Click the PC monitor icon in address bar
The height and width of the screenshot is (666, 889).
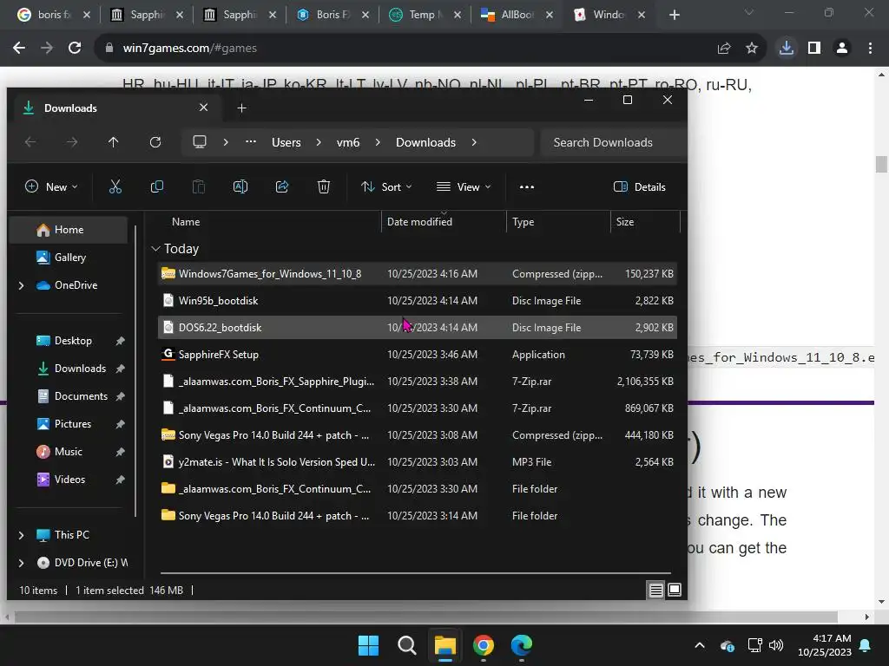[200, 142]
